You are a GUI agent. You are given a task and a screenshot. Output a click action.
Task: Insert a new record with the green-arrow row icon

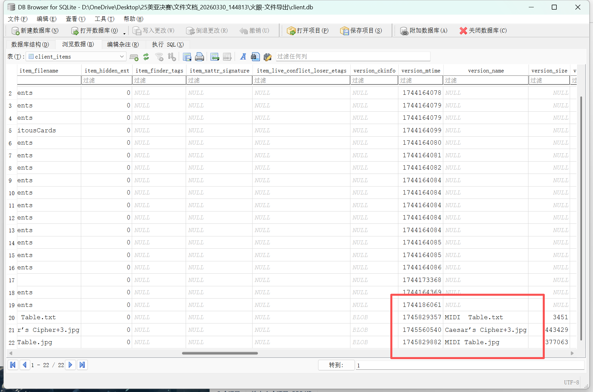tap(215, 57)
